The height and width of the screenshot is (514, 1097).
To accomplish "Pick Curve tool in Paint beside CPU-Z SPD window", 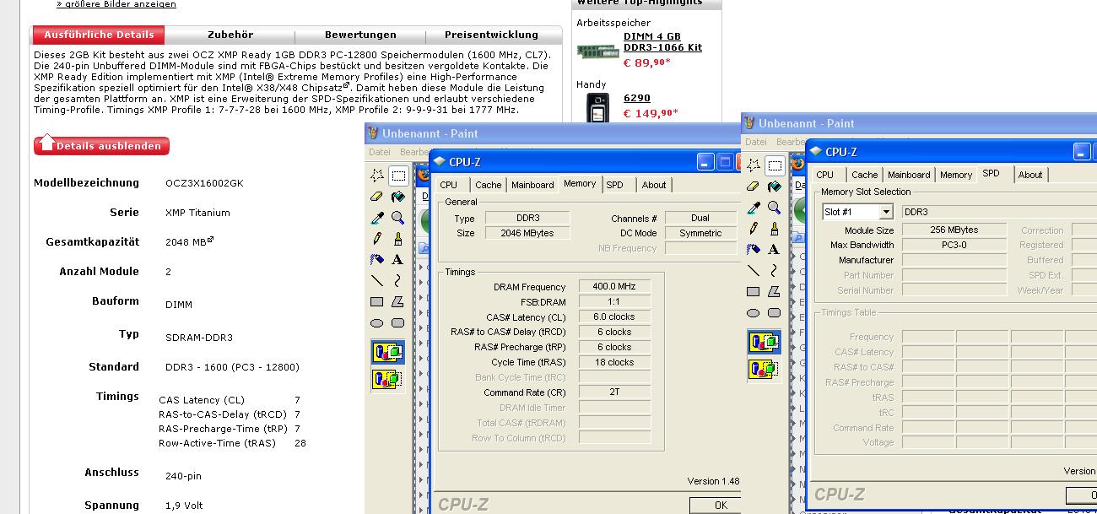I will [x=774, y=271].
